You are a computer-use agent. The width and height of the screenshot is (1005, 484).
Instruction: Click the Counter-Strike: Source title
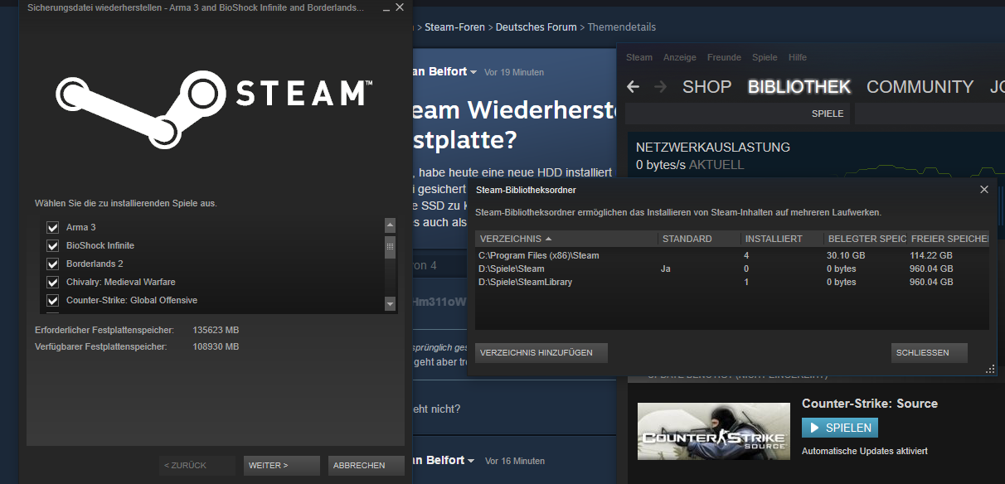click(870, 404)
